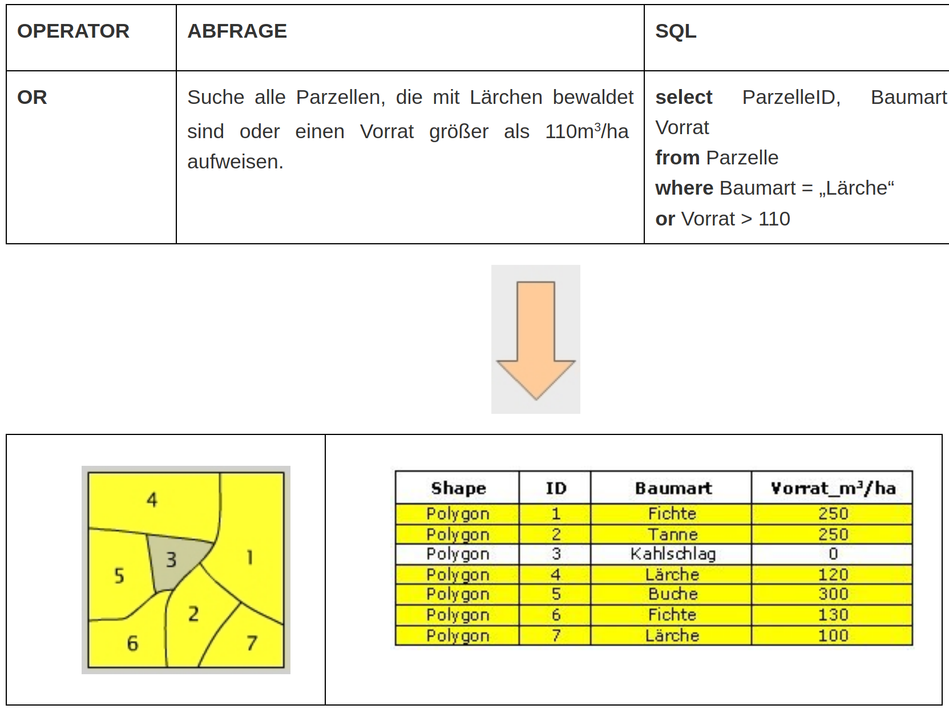Click the Kahlschlag cell

click(672, 554)
